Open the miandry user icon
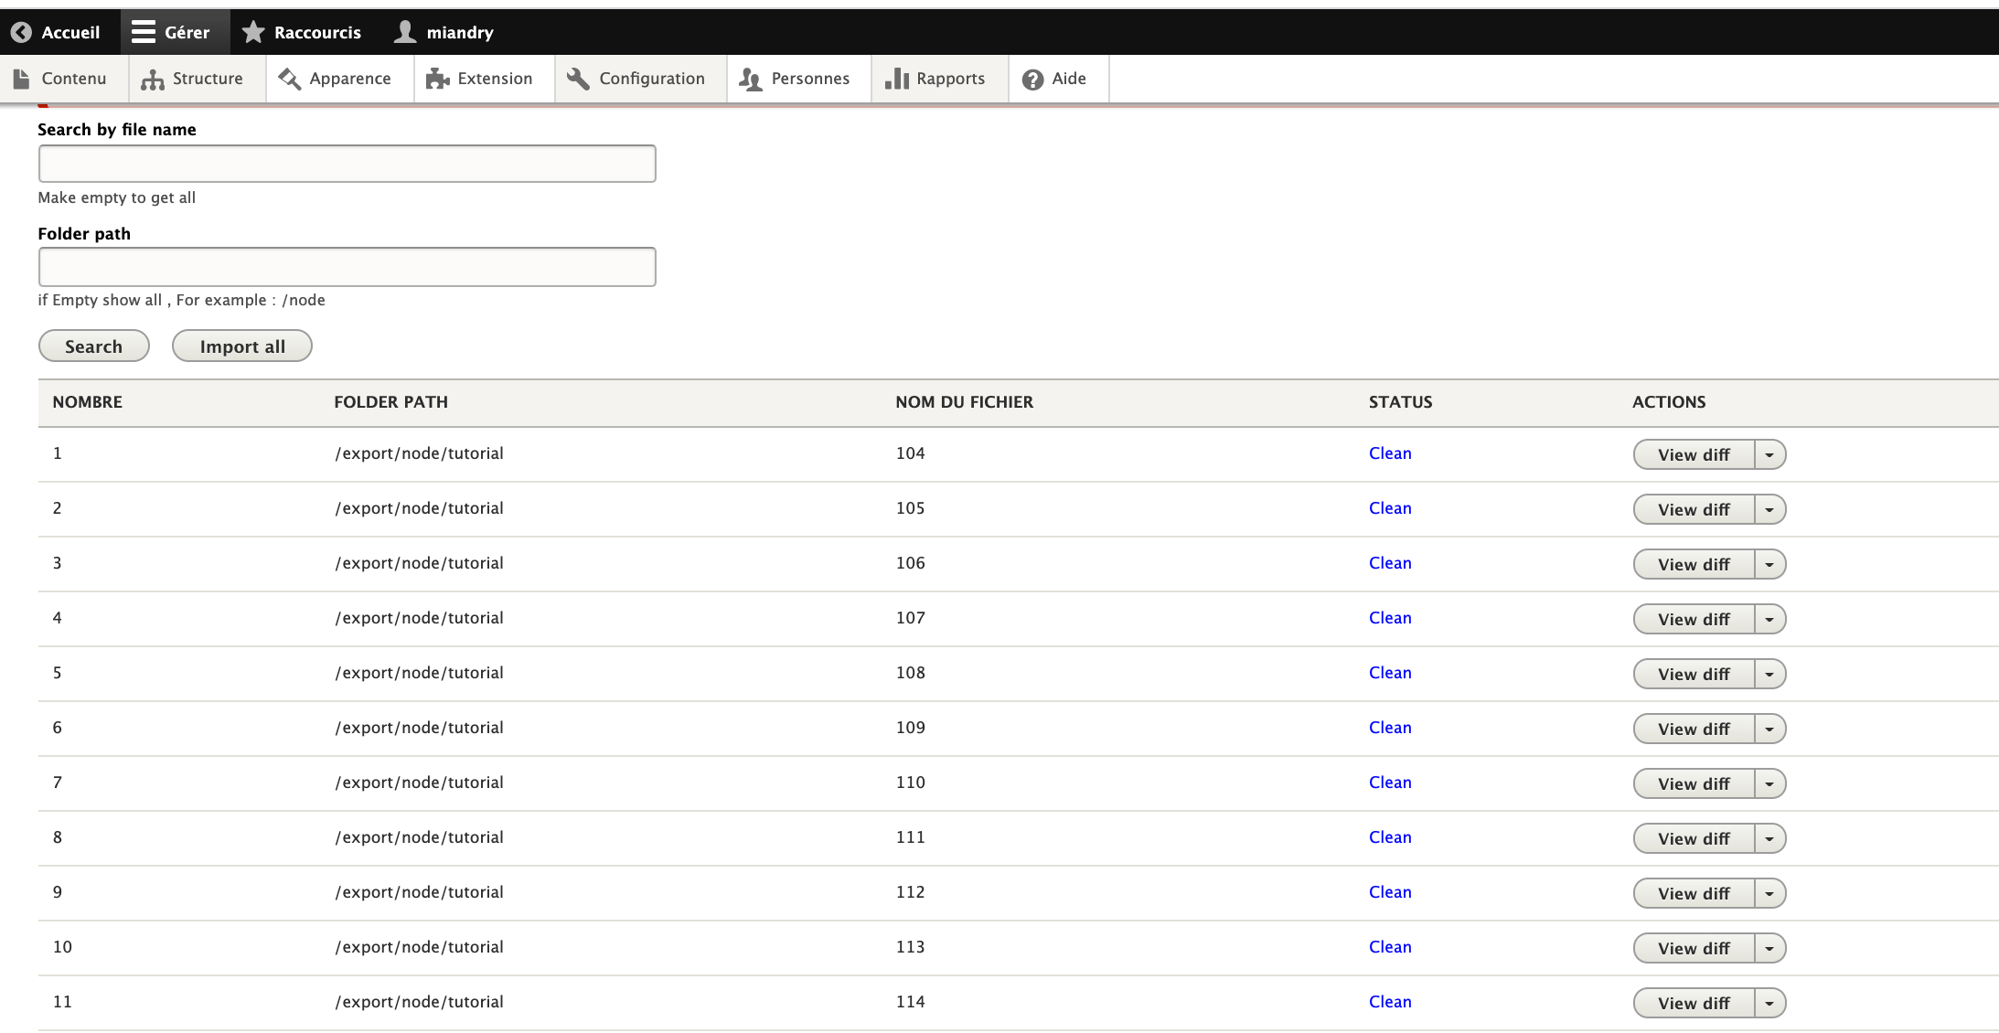The width and height of the screenshot is (1999, 1033). (x=405, y=33)
